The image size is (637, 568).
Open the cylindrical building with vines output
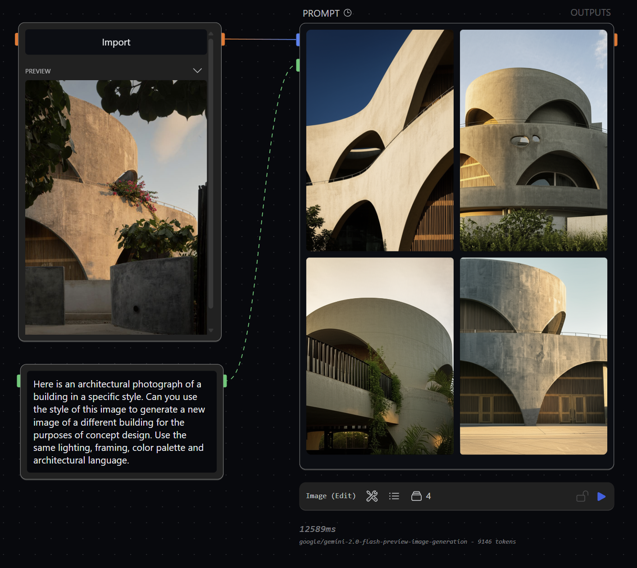pyautogui.click(x=380, y=356)
